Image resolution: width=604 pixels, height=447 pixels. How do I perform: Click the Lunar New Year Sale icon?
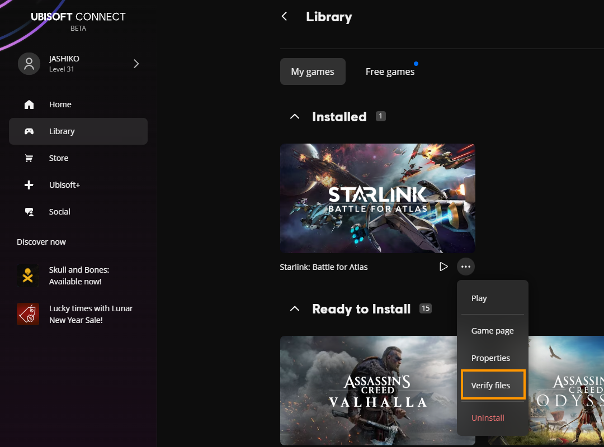[x=28, y=314]
